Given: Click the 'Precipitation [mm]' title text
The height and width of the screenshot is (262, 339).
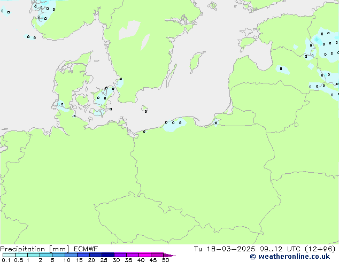Looking at the screenshot, I should 35,249.
